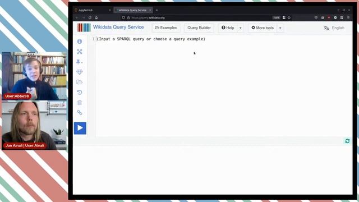Click the browser back arrow

click(x=77, y=17)
